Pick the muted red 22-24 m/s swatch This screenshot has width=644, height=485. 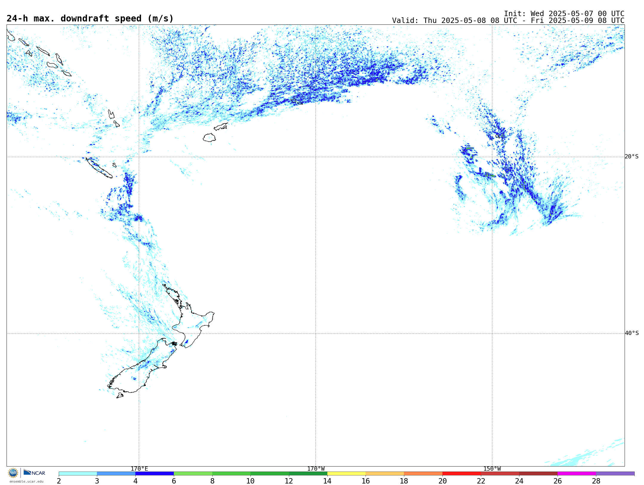[x=500, y=474]
